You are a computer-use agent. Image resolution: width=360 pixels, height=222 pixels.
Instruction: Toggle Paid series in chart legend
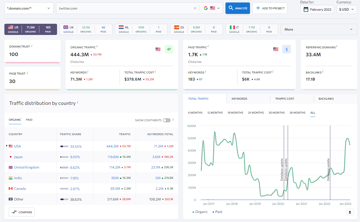[x=217, y=212]
